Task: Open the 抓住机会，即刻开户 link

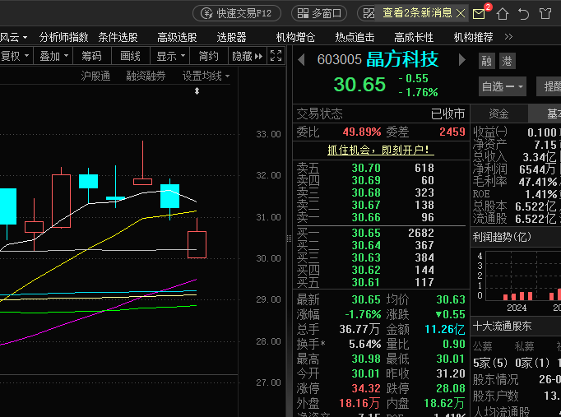Action: coord(381,150)
